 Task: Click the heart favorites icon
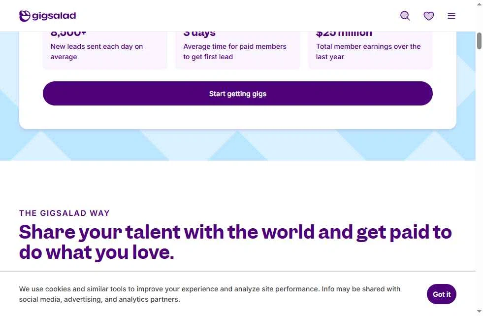(429, 16)
